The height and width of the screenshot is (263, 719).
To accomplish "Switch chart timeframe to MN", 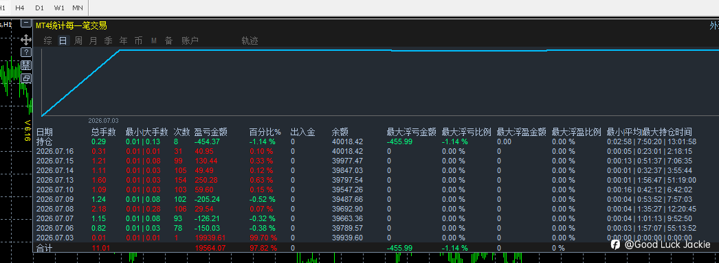I will click(78, 8).
